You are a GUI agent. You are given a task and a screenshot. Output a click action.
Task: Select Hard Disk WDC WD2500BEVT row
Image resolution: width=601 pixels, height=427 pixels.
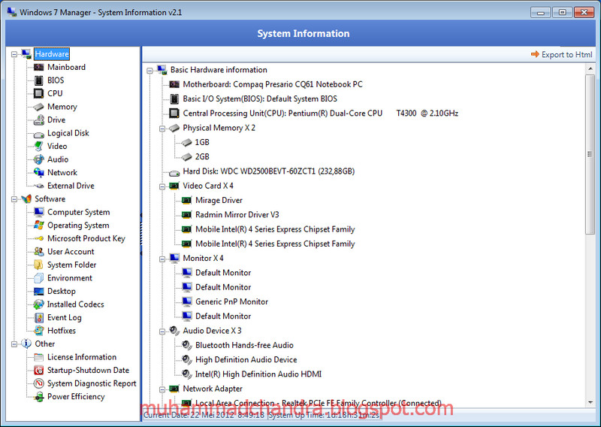(269, 171)
